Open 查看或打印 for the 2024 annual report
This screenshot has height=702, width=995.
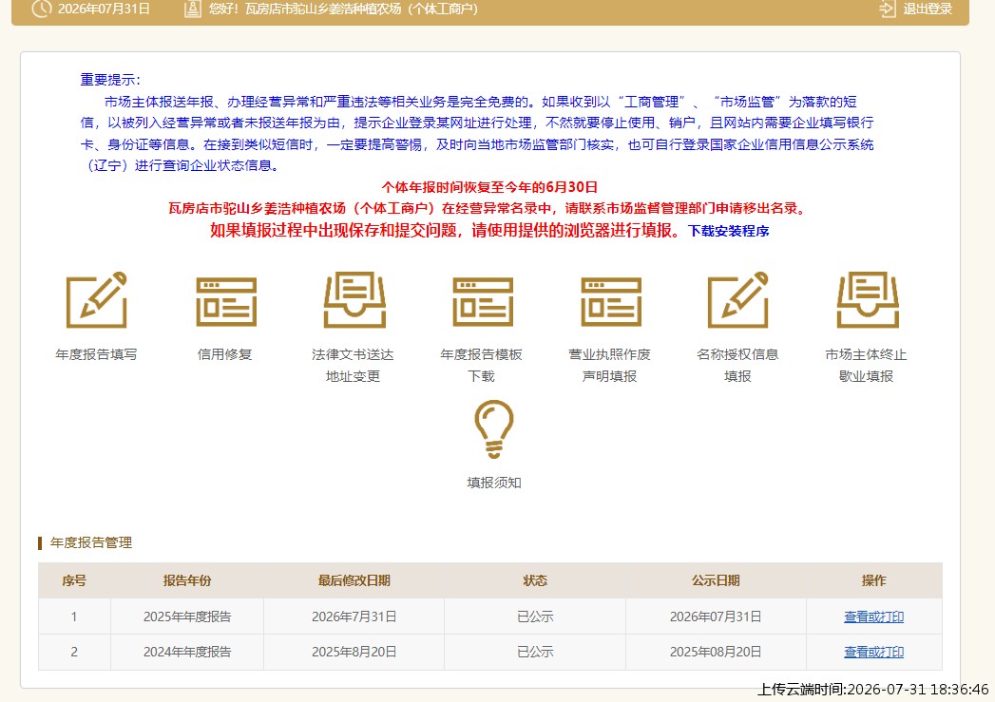point(873,652)
